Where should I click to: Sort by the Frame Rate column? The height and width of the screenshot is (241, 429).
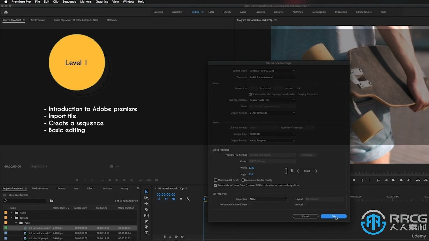coord(59,208)
